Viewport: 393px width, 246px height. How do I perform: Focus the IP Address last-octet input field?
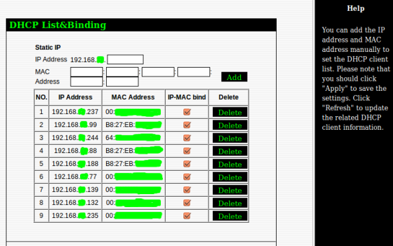(x=125, y=59)
